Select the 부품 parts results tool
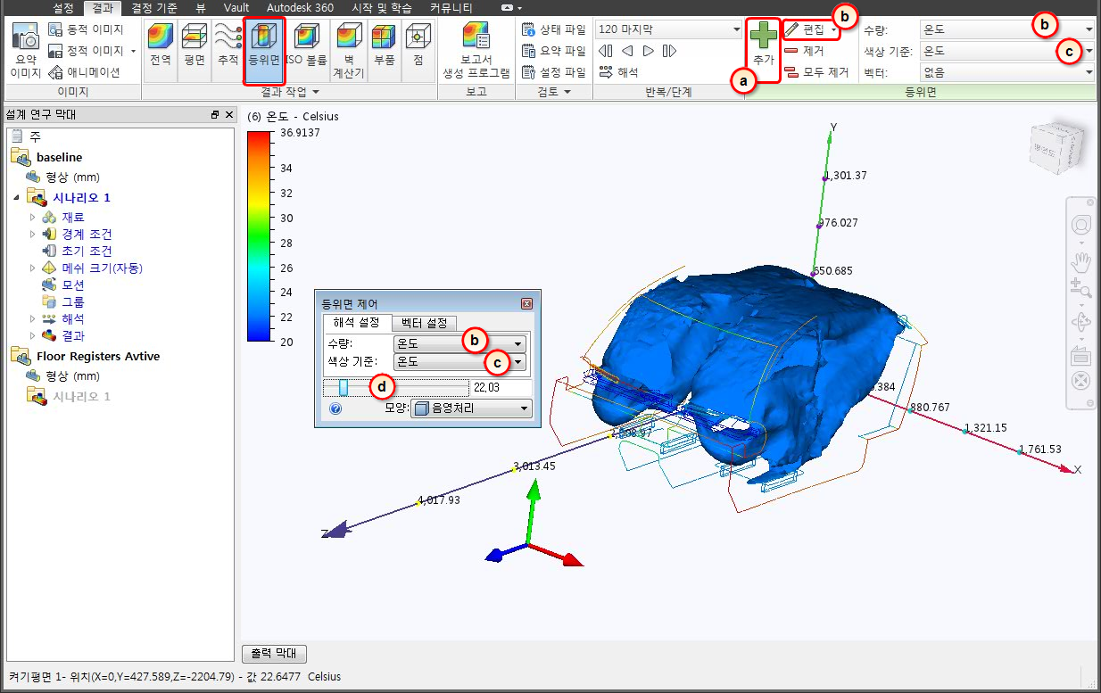This screenshot has width=1101, height=693. point(384,52)
